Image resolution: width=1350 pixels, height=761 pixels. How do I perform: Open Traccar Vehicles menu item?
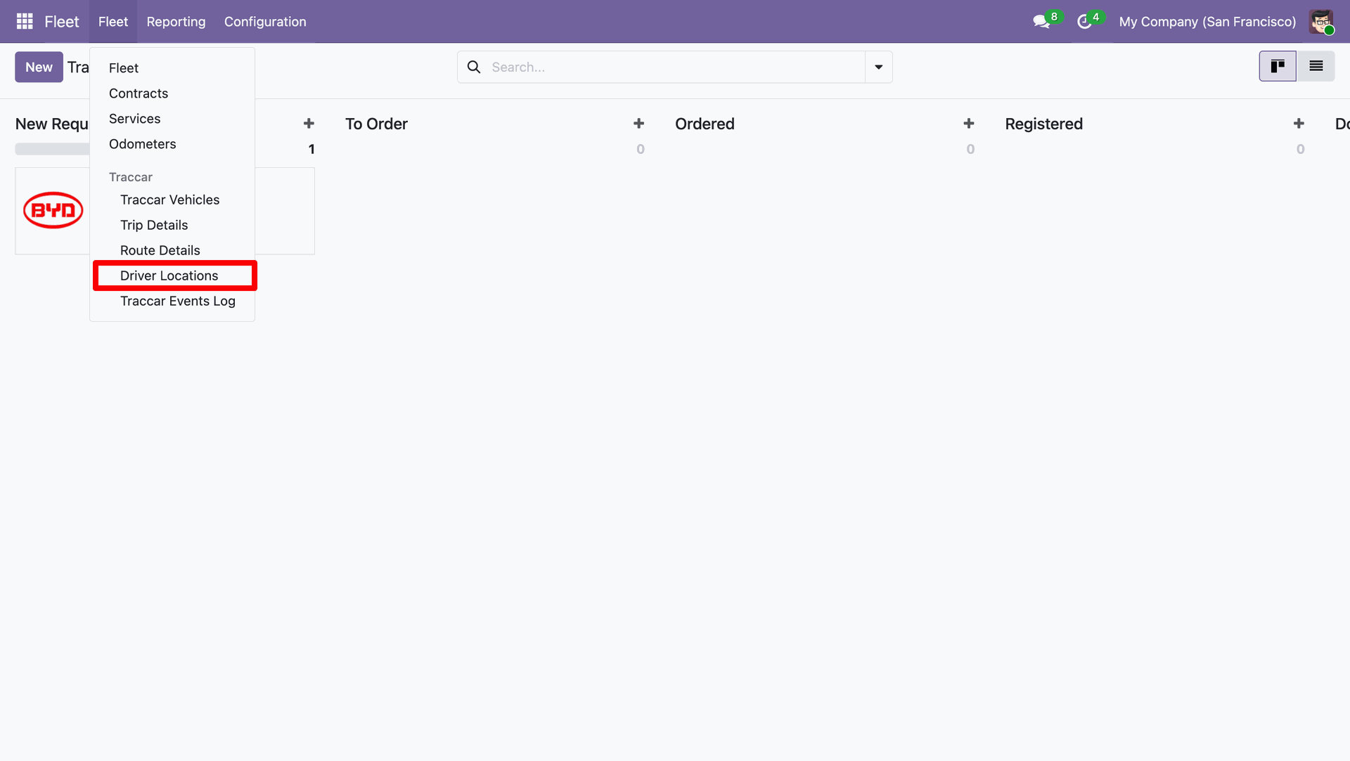click(169, 200)
